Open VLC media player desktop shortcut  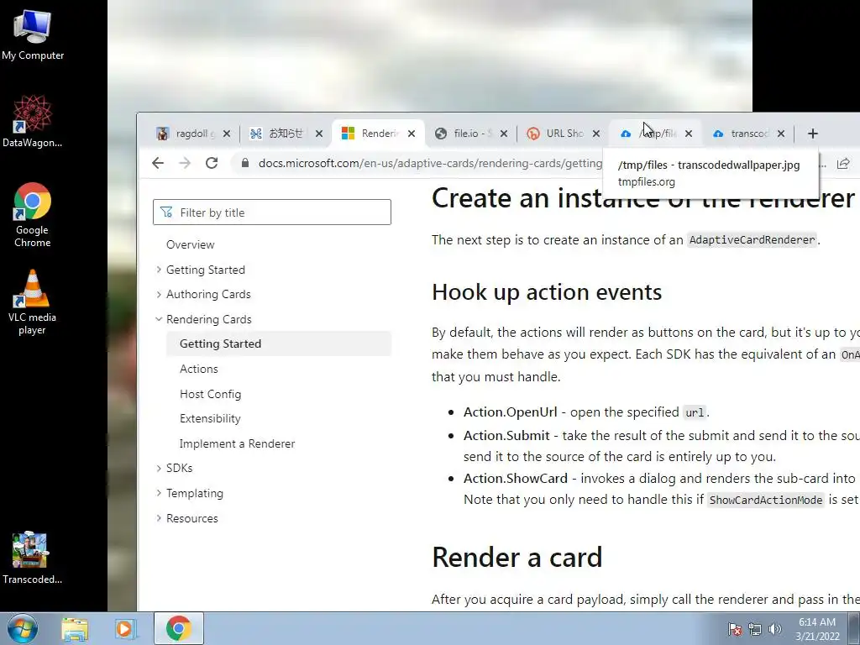33,302
